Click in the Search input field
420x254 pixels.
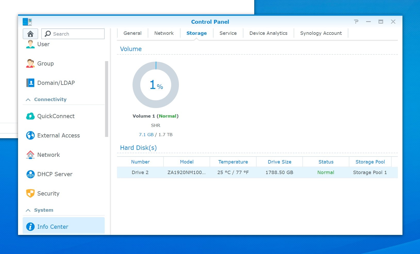[x=73, y=34]
